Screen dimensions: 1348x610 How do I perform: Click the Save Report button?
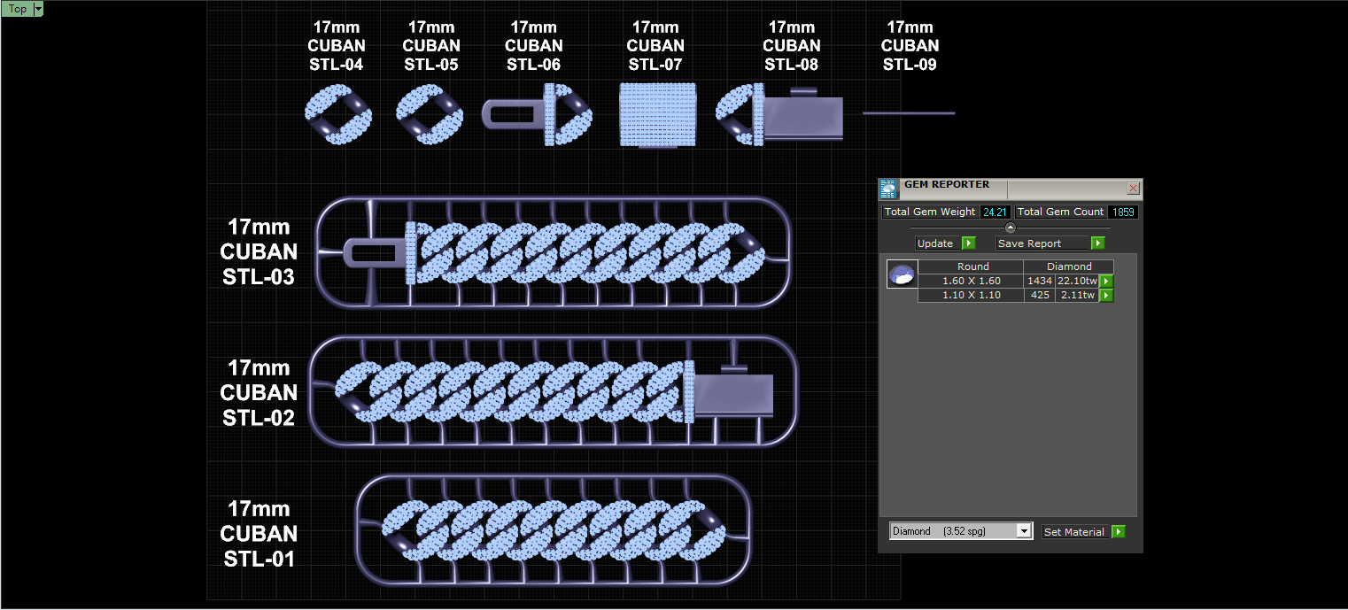coord(1042,243)
